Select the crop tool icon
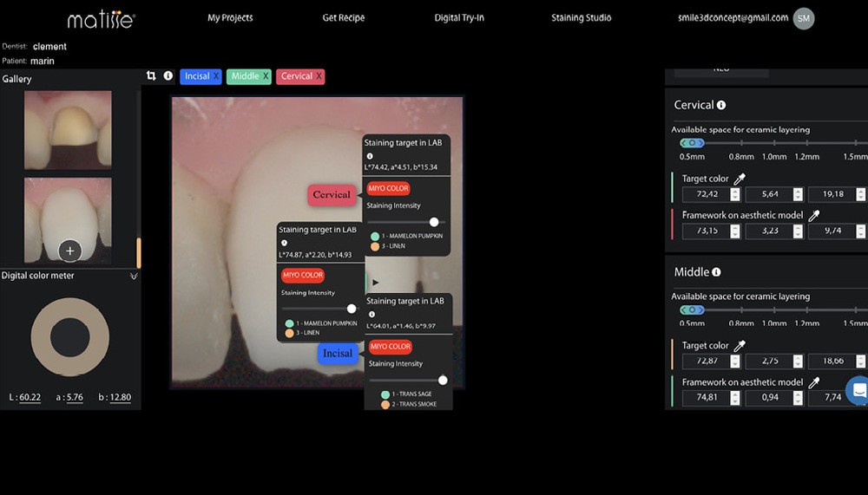The image size is (868, 495). (151, 76)
